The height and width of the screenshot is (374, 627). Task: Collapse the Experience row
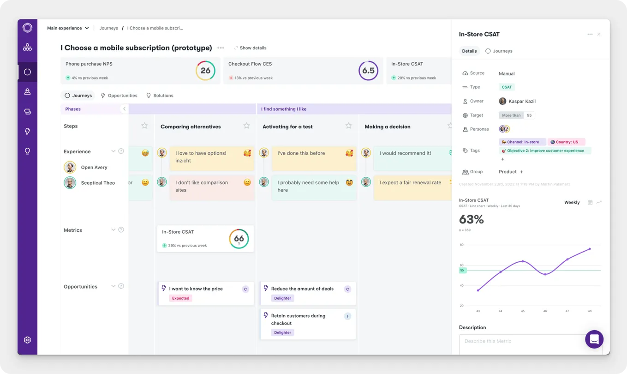113,151
